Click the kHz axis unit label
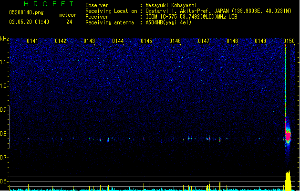This screenshot has height=191, width=300. (x=4, y=39)
